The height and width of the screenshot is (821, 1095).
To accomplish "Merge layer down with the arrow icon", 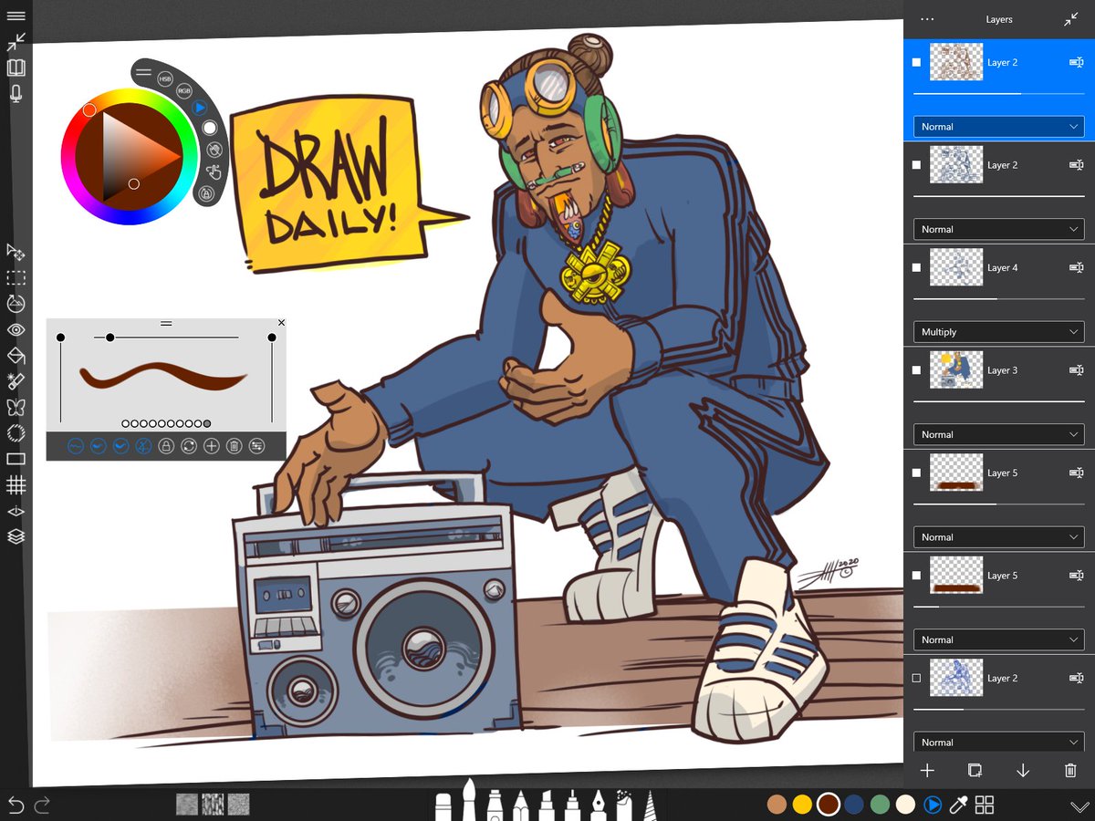I will point(1023,771).
